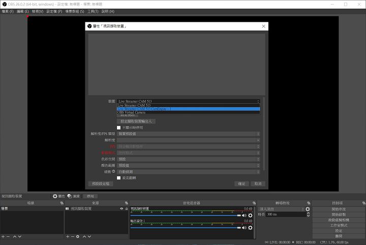Open the 工具(T) menu
366x245 pixels.
click(x=93, y=11)
